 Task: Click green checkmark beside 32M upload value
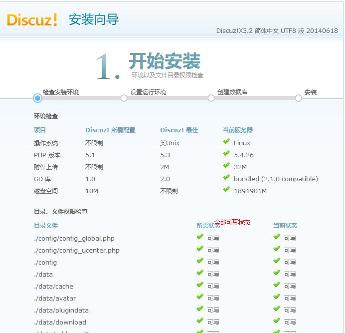click(x=226, y=165)
